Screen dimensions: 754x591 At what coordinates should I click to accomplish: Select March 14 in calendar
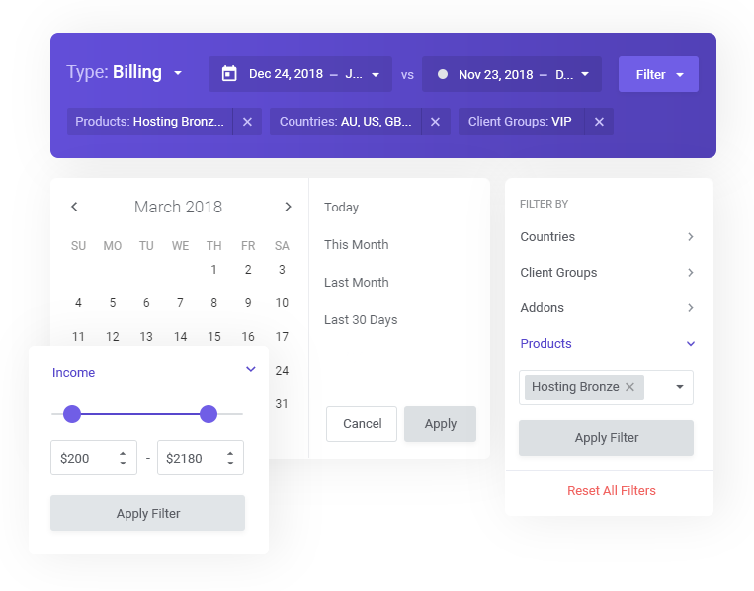coord(180,337)
